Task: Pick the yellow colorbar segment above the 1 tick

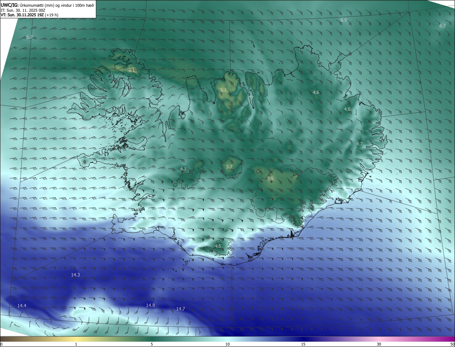Action: coord(76,339)
